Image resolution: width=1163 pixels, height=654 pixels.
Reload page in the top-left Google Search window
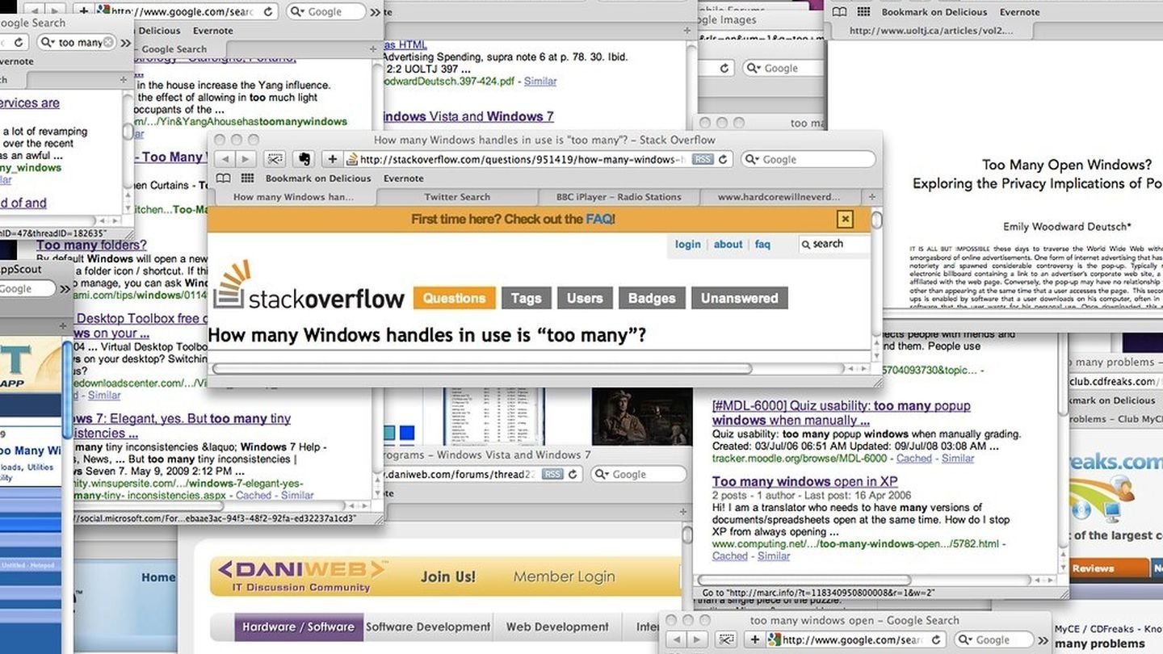coord(19,42)
